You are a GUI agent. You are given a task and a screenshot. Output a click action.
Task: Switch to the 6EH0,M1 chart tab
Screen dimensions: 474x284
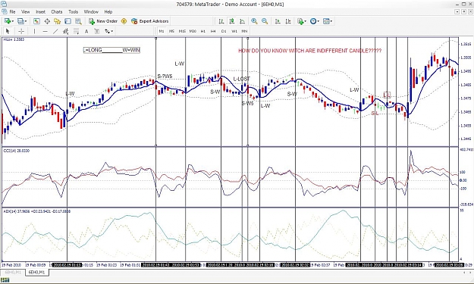click(36, 272)
